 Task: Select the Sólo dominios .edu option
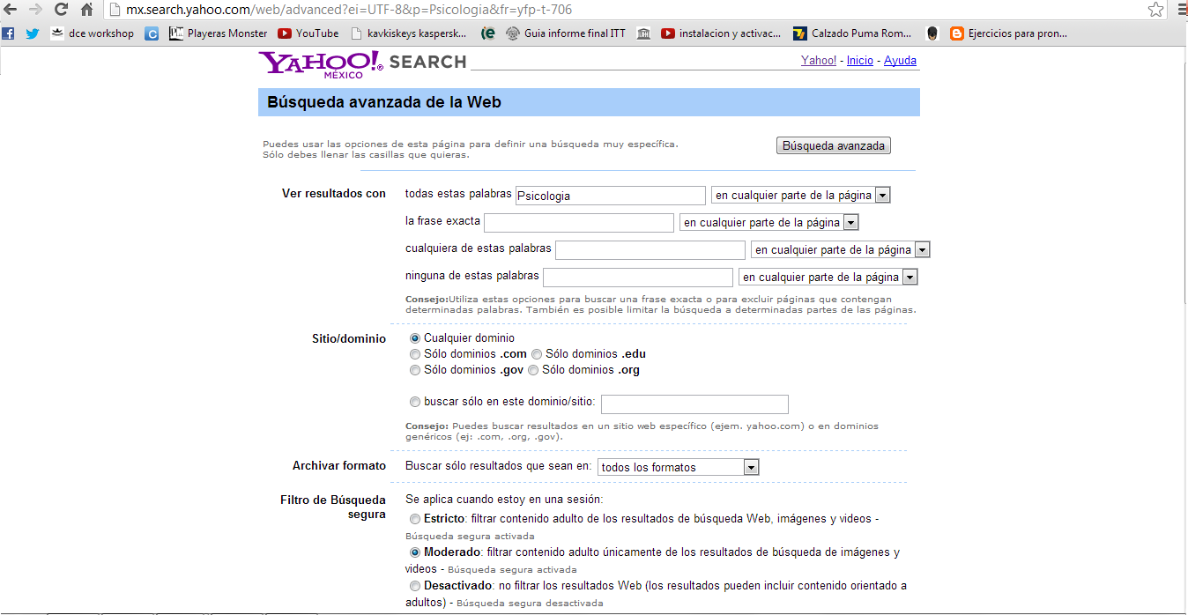536,353
